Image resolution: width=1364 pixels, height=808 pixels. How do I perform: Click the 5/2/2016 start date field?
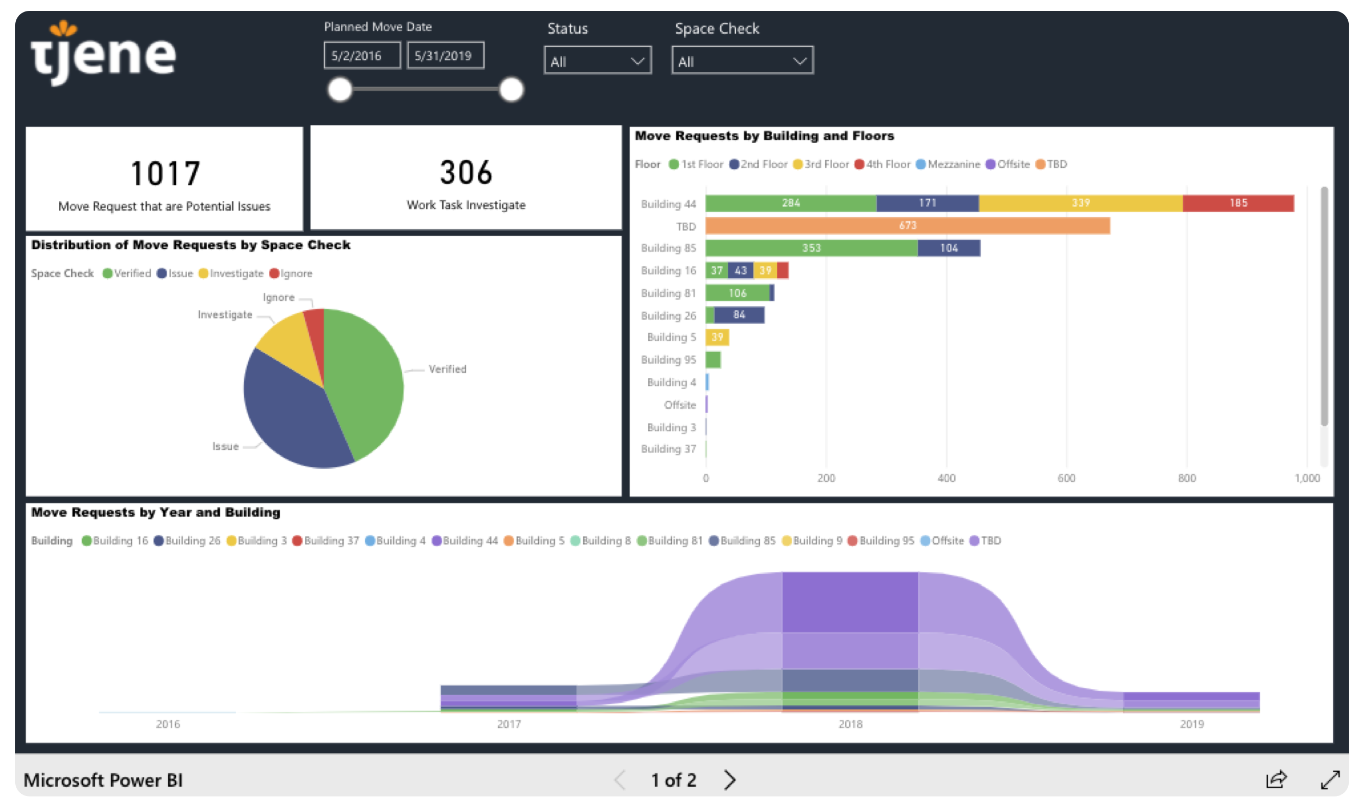pos(362,56)
